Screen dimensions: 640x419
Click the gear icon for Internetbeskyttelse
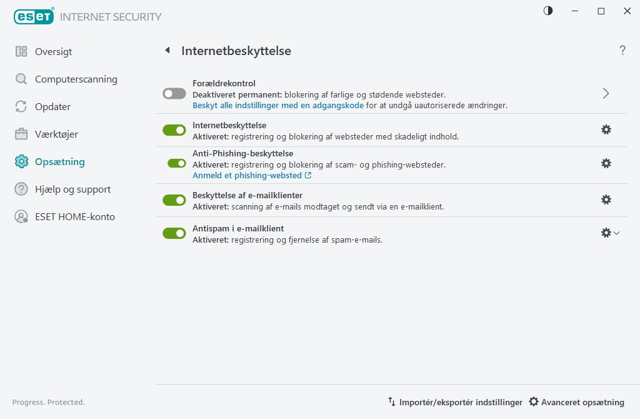(606, 129)
